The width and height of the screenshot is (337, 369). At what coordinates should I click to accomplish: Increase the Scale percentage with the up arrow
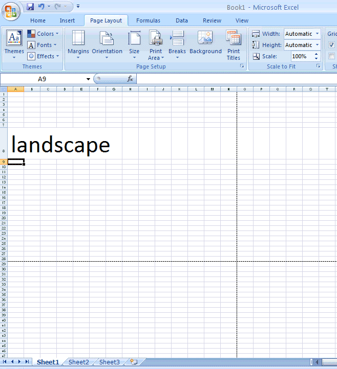point(316,54)
